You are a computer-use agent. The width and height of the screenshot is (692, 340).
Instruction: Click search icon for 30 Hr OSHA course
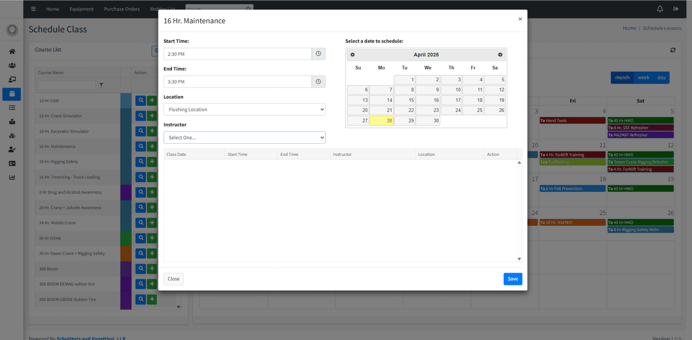[x=141, y=238]
